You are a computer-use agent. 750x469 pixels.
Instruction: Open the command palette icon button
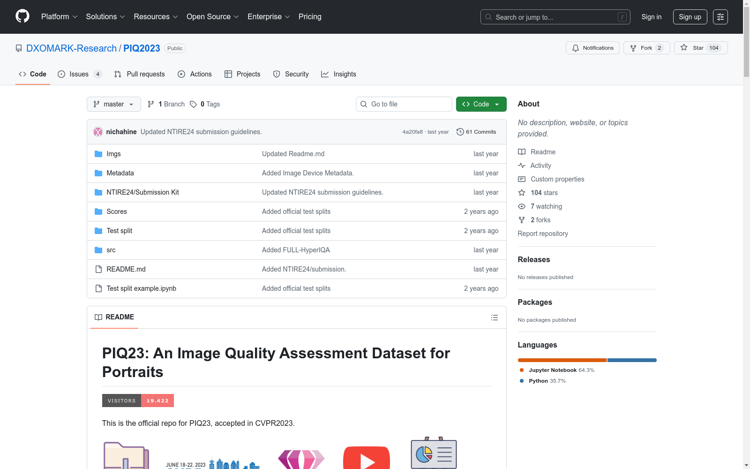pyautogui.click(x=720, y=17)
